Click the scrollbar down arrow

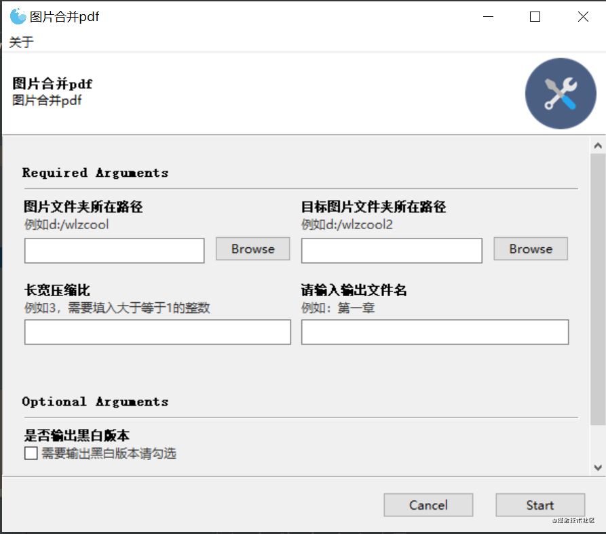click(x=598, y=468)
